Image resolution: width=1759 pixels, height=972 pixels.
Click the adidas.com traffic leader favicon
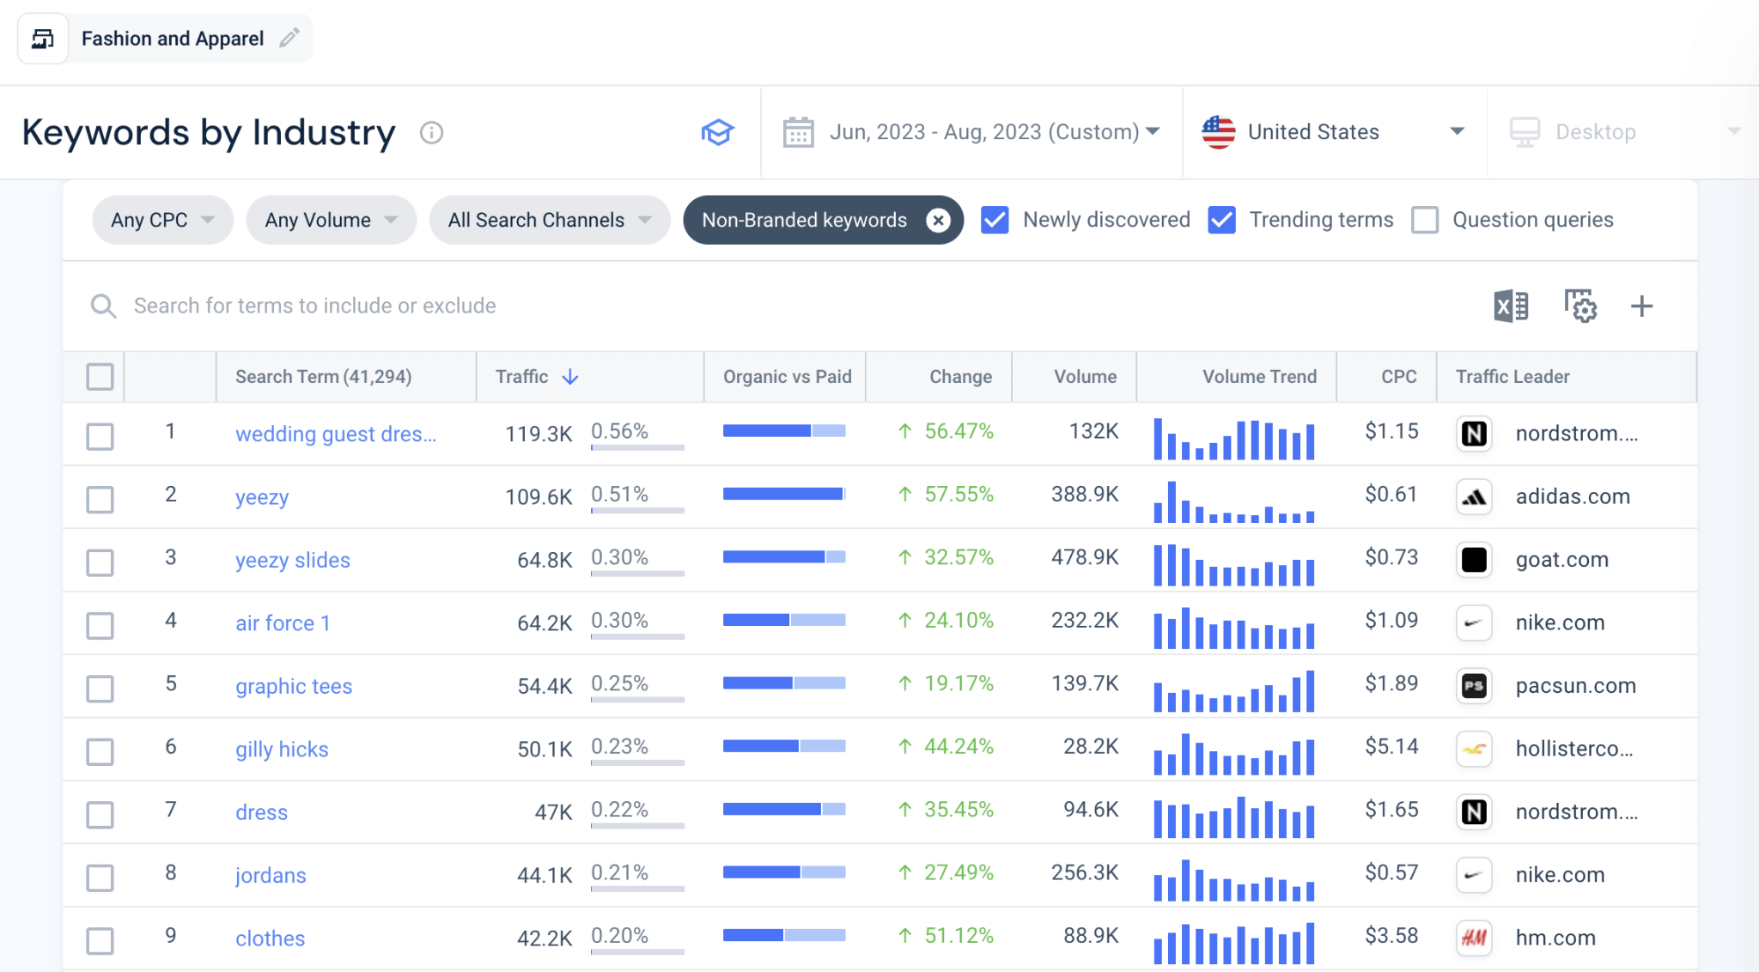pos(1473,496)
